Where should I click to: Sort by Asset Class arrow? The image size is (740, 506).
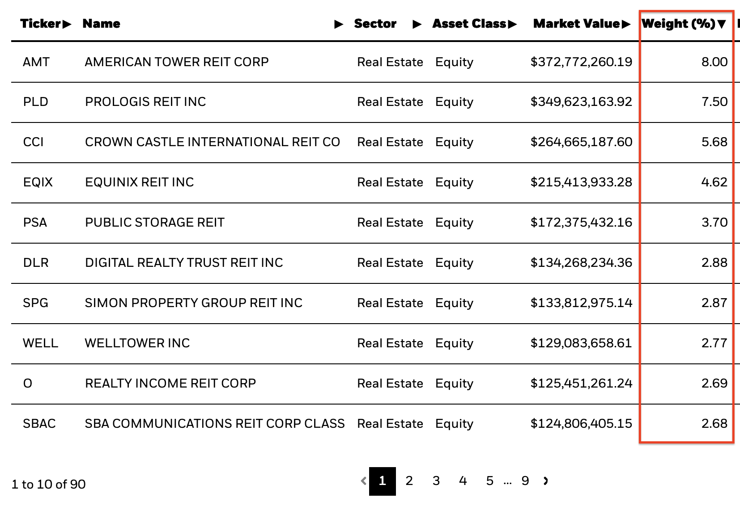pos(512,24)
